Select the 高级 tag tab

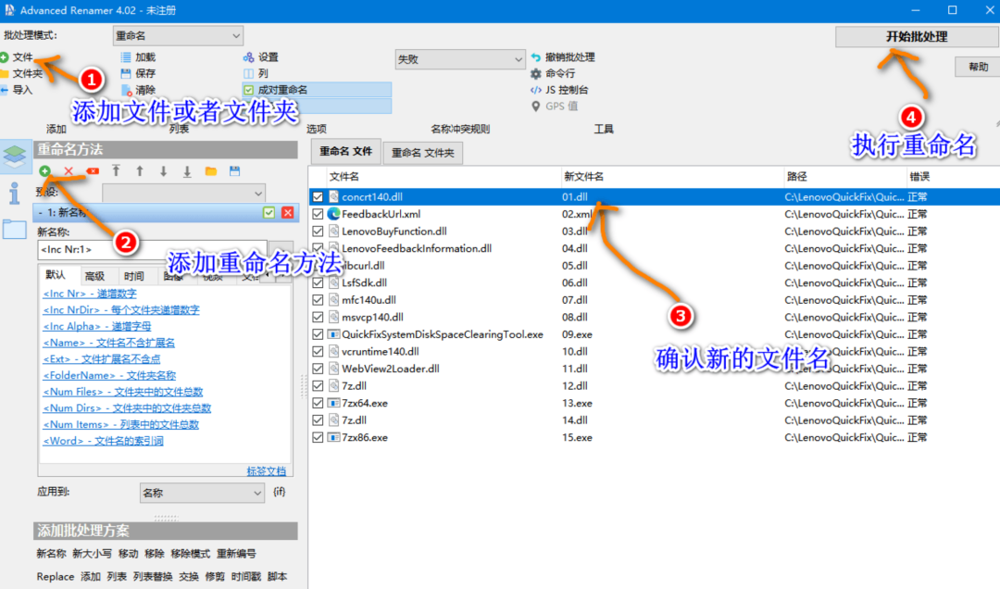click(x=94, y=276)
